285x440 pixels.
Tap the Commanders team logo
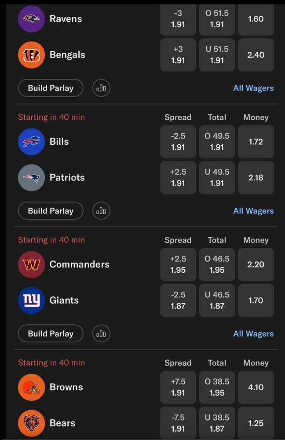(31, 264)
